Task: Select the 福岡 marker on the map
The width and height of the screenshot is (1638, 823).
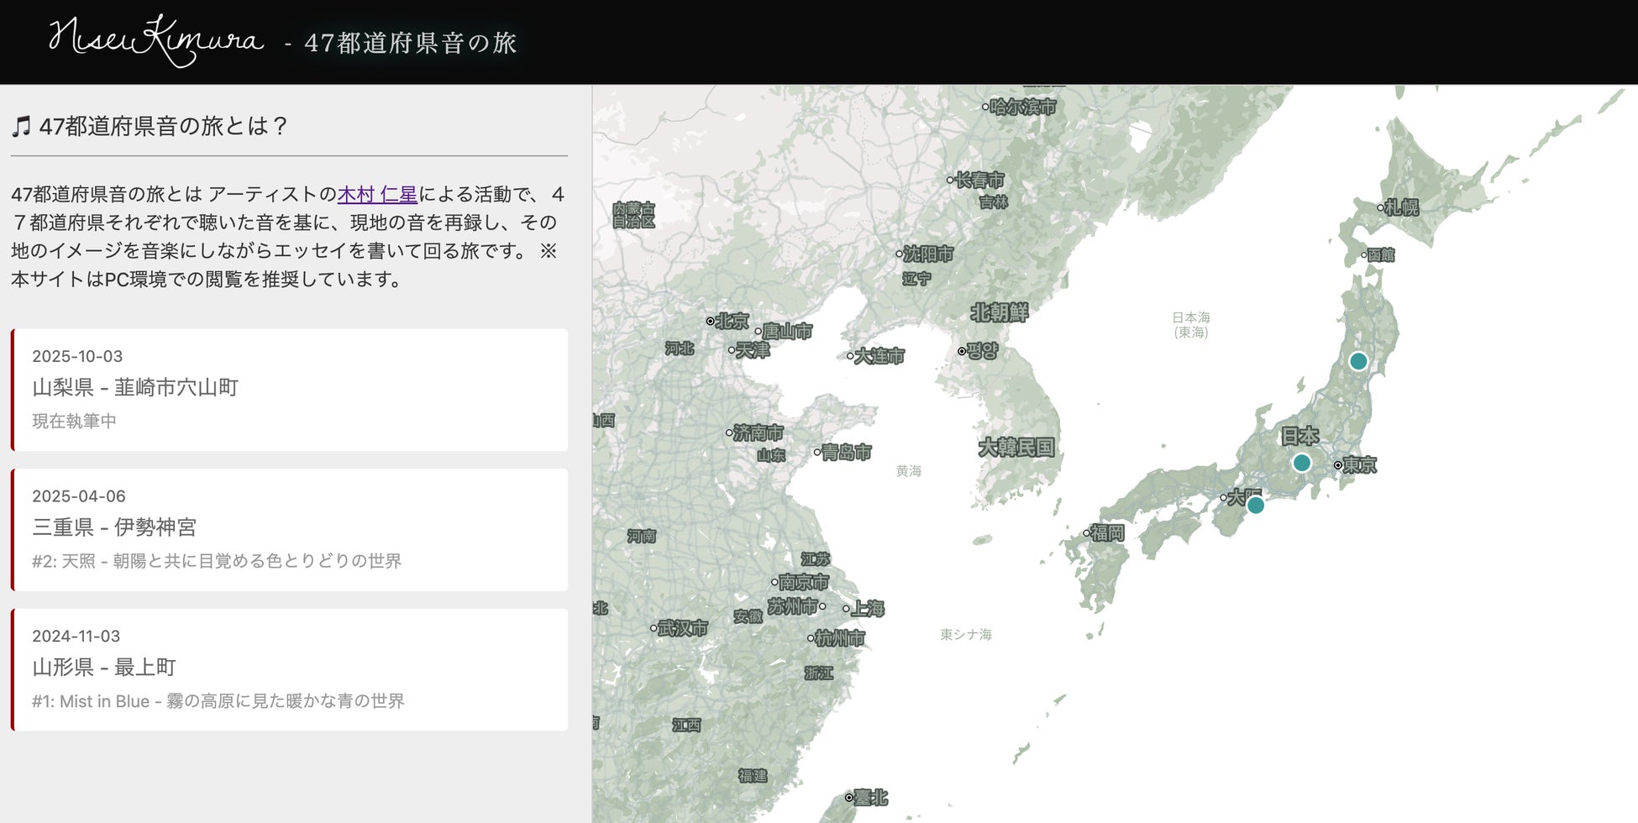Action: (1105, 532)
